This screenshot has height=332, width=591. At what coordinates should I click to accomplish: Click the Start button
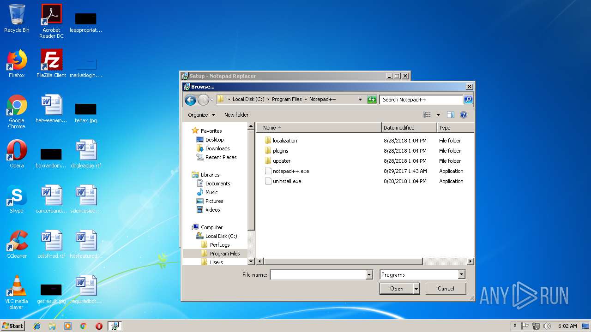(x=13, y=326)
